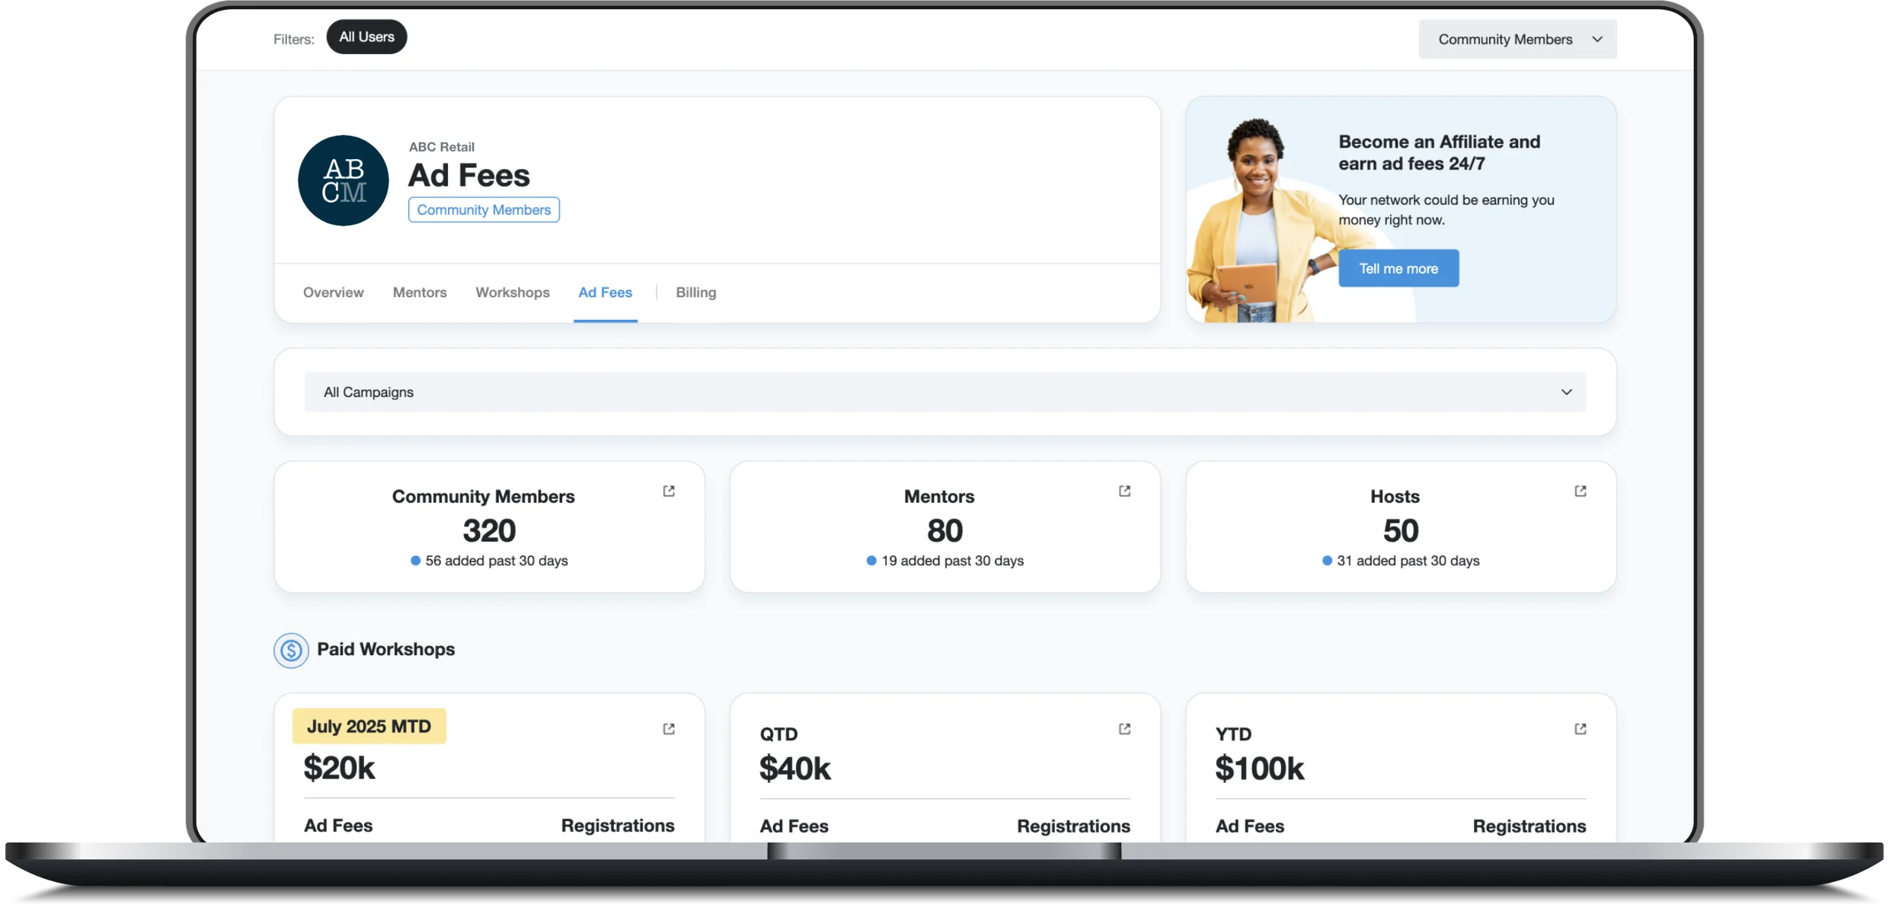Open the Community Members card external link
Screen dimensions: 1889x908
tap(668, 491)
